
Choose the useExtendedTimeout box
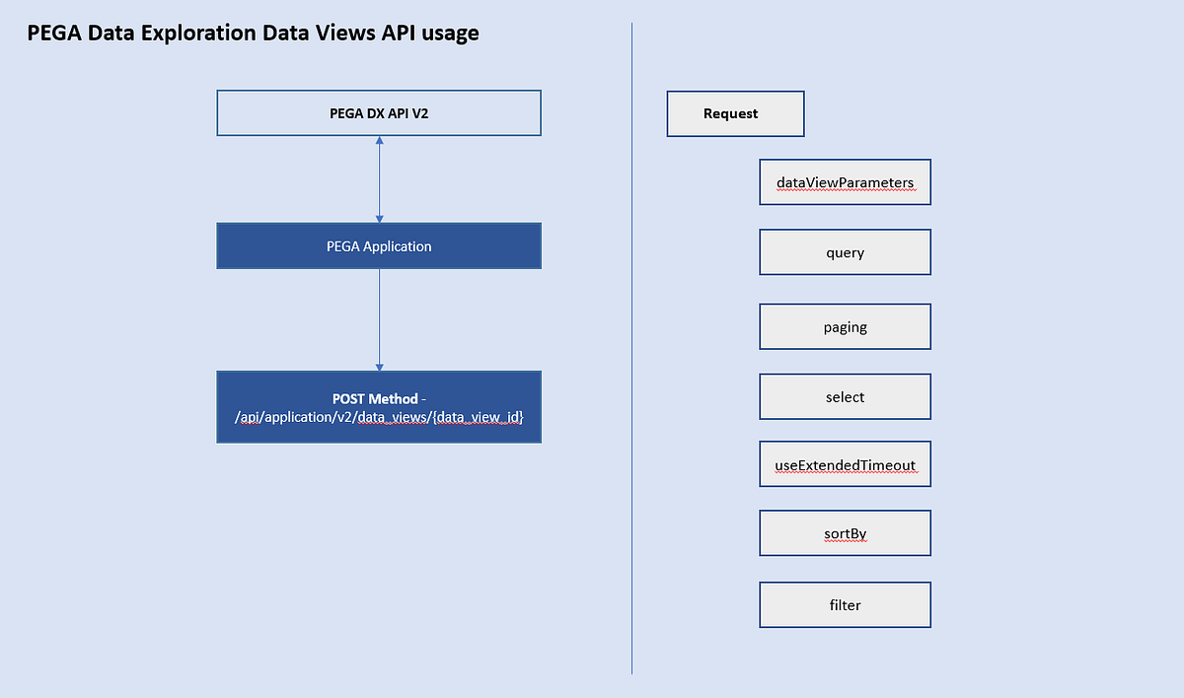(x=844, y=463)
